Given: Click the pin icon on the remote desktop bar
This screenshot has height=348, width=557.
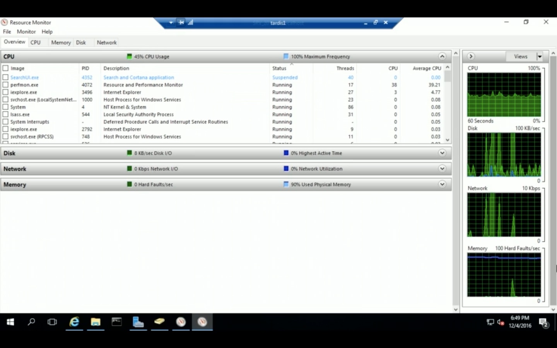Looking at the screenshot, I should point(181,22).
